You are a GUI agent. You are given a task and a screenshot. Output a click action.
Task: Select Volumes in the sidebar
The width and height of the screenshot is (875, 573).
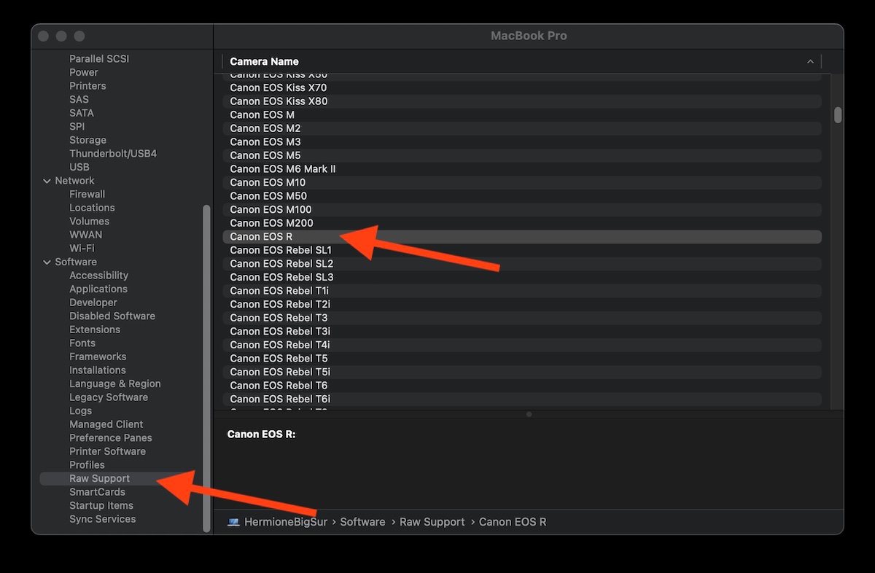click(x=89, y=221)
